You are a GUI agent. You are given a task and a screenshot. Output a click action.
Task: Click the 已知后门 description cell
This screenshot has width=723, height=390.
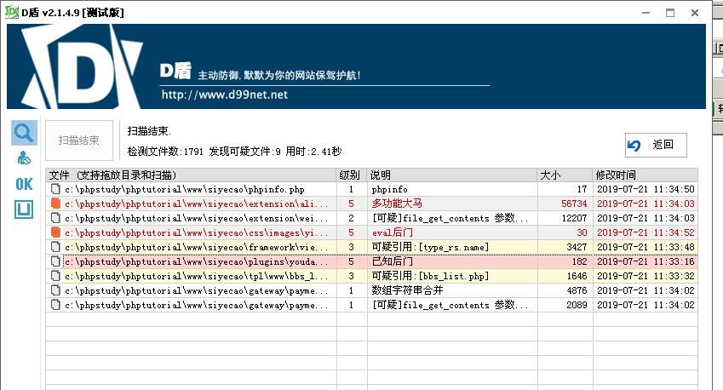click(393, 261)
